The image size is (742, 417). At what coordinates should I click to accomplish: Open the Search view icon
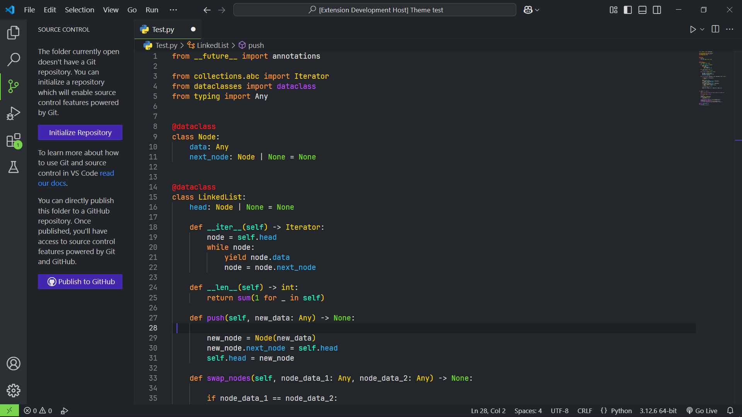click(x=14, y=59)
